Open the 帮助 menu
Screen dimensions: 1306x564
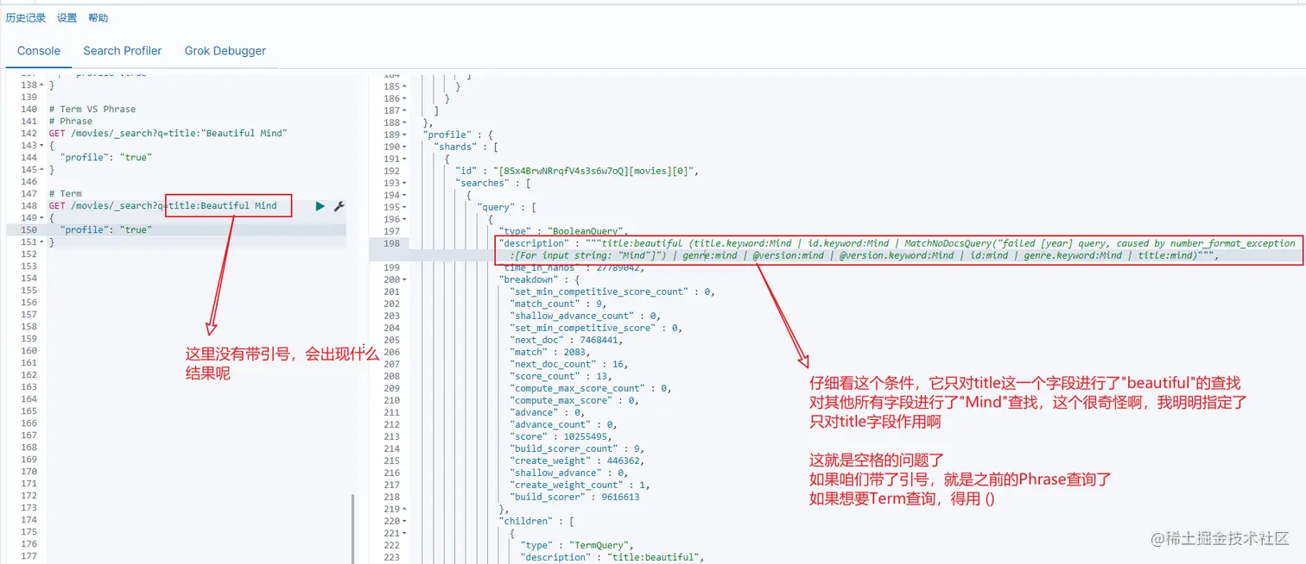pos(98,17)
